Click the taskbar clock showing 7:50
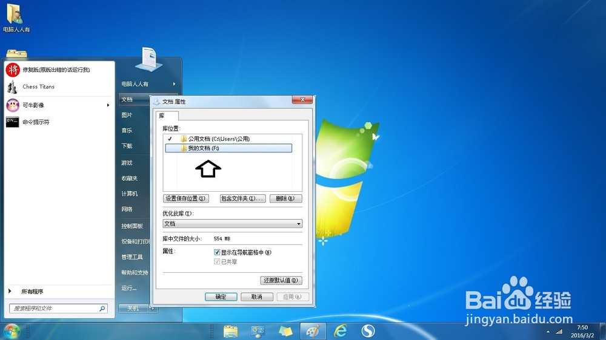Image resolution: width=606 pixels, height=340 pixels. click(x=582, y=332)
